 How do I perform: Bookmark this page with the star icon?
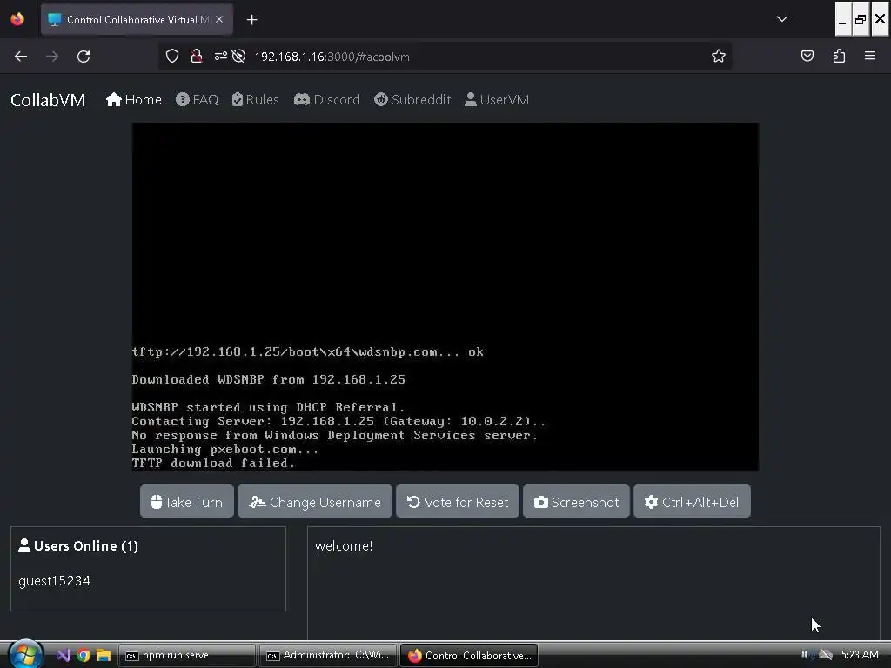[x=718, y=56]
